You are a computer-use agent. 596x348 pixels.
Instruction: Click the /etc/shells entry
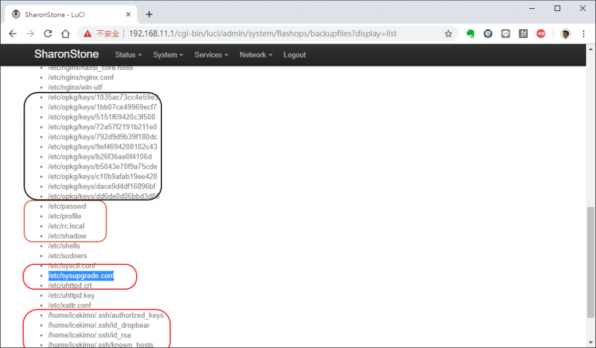pos(64,246)
